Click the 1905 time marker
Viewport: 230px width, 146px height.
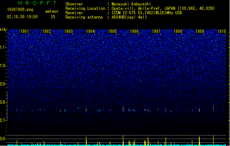(x=112, y=31)
